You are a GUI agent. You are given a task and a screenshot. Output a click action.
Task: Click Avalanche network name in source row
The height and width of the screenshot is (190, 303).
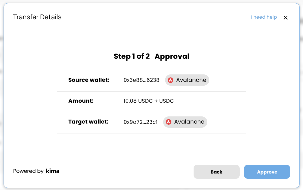coord(191,80)
